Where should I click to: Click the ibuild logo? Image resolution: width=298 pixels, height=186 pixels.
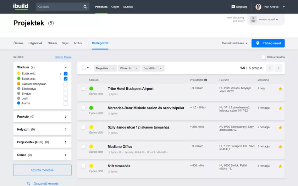tap(21, 7)
